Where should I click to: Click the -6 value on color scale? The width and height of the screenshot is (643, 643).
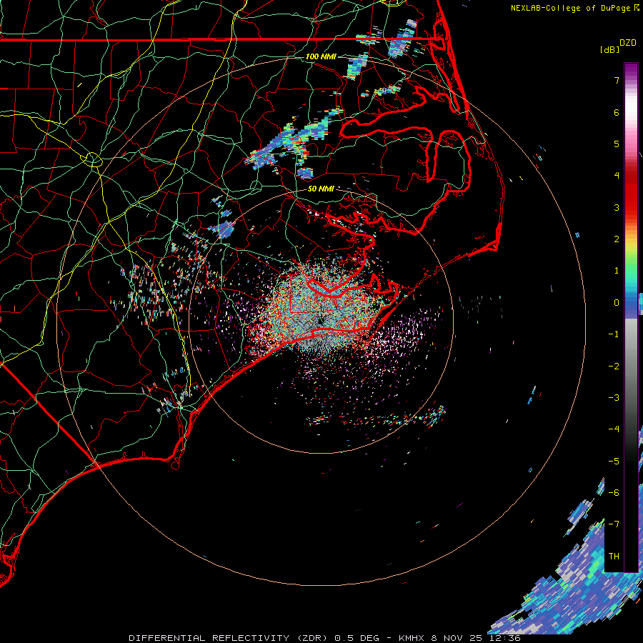pos(614,493)
